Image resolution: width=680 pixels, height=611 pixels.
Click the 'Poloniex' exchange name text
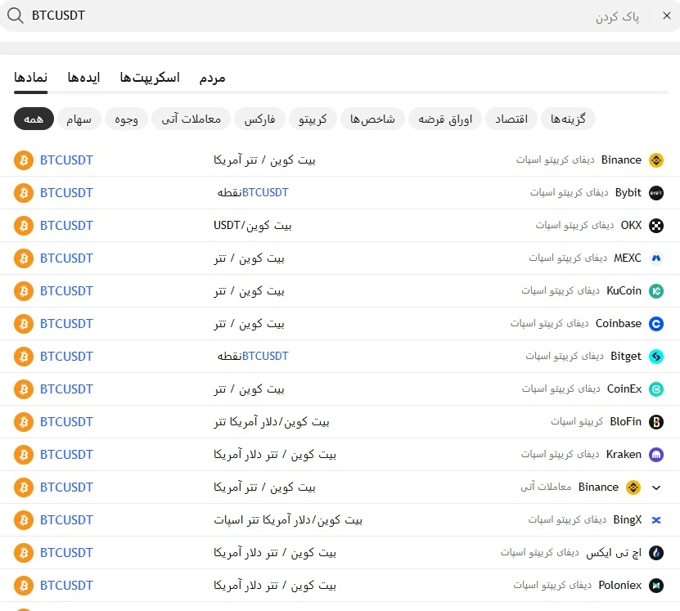point(619,586)
